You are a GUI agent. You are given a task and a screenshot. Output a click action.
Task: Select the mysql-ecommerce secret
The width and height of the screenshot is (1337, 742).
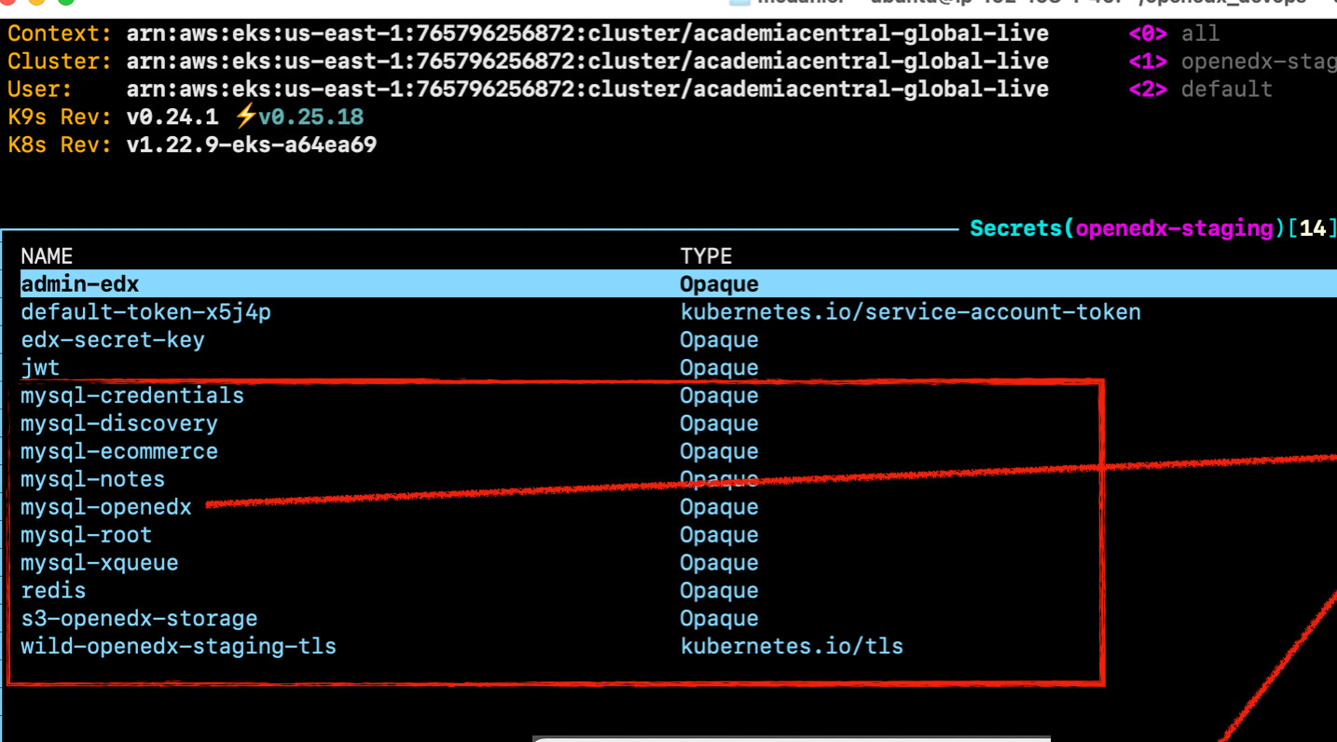coord(119,451)
